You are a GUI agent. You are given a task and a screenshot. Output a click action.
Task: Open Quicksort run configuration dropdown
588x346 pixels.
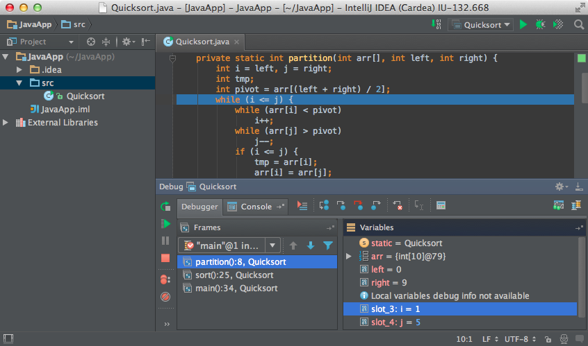click(x=481, y=25)
